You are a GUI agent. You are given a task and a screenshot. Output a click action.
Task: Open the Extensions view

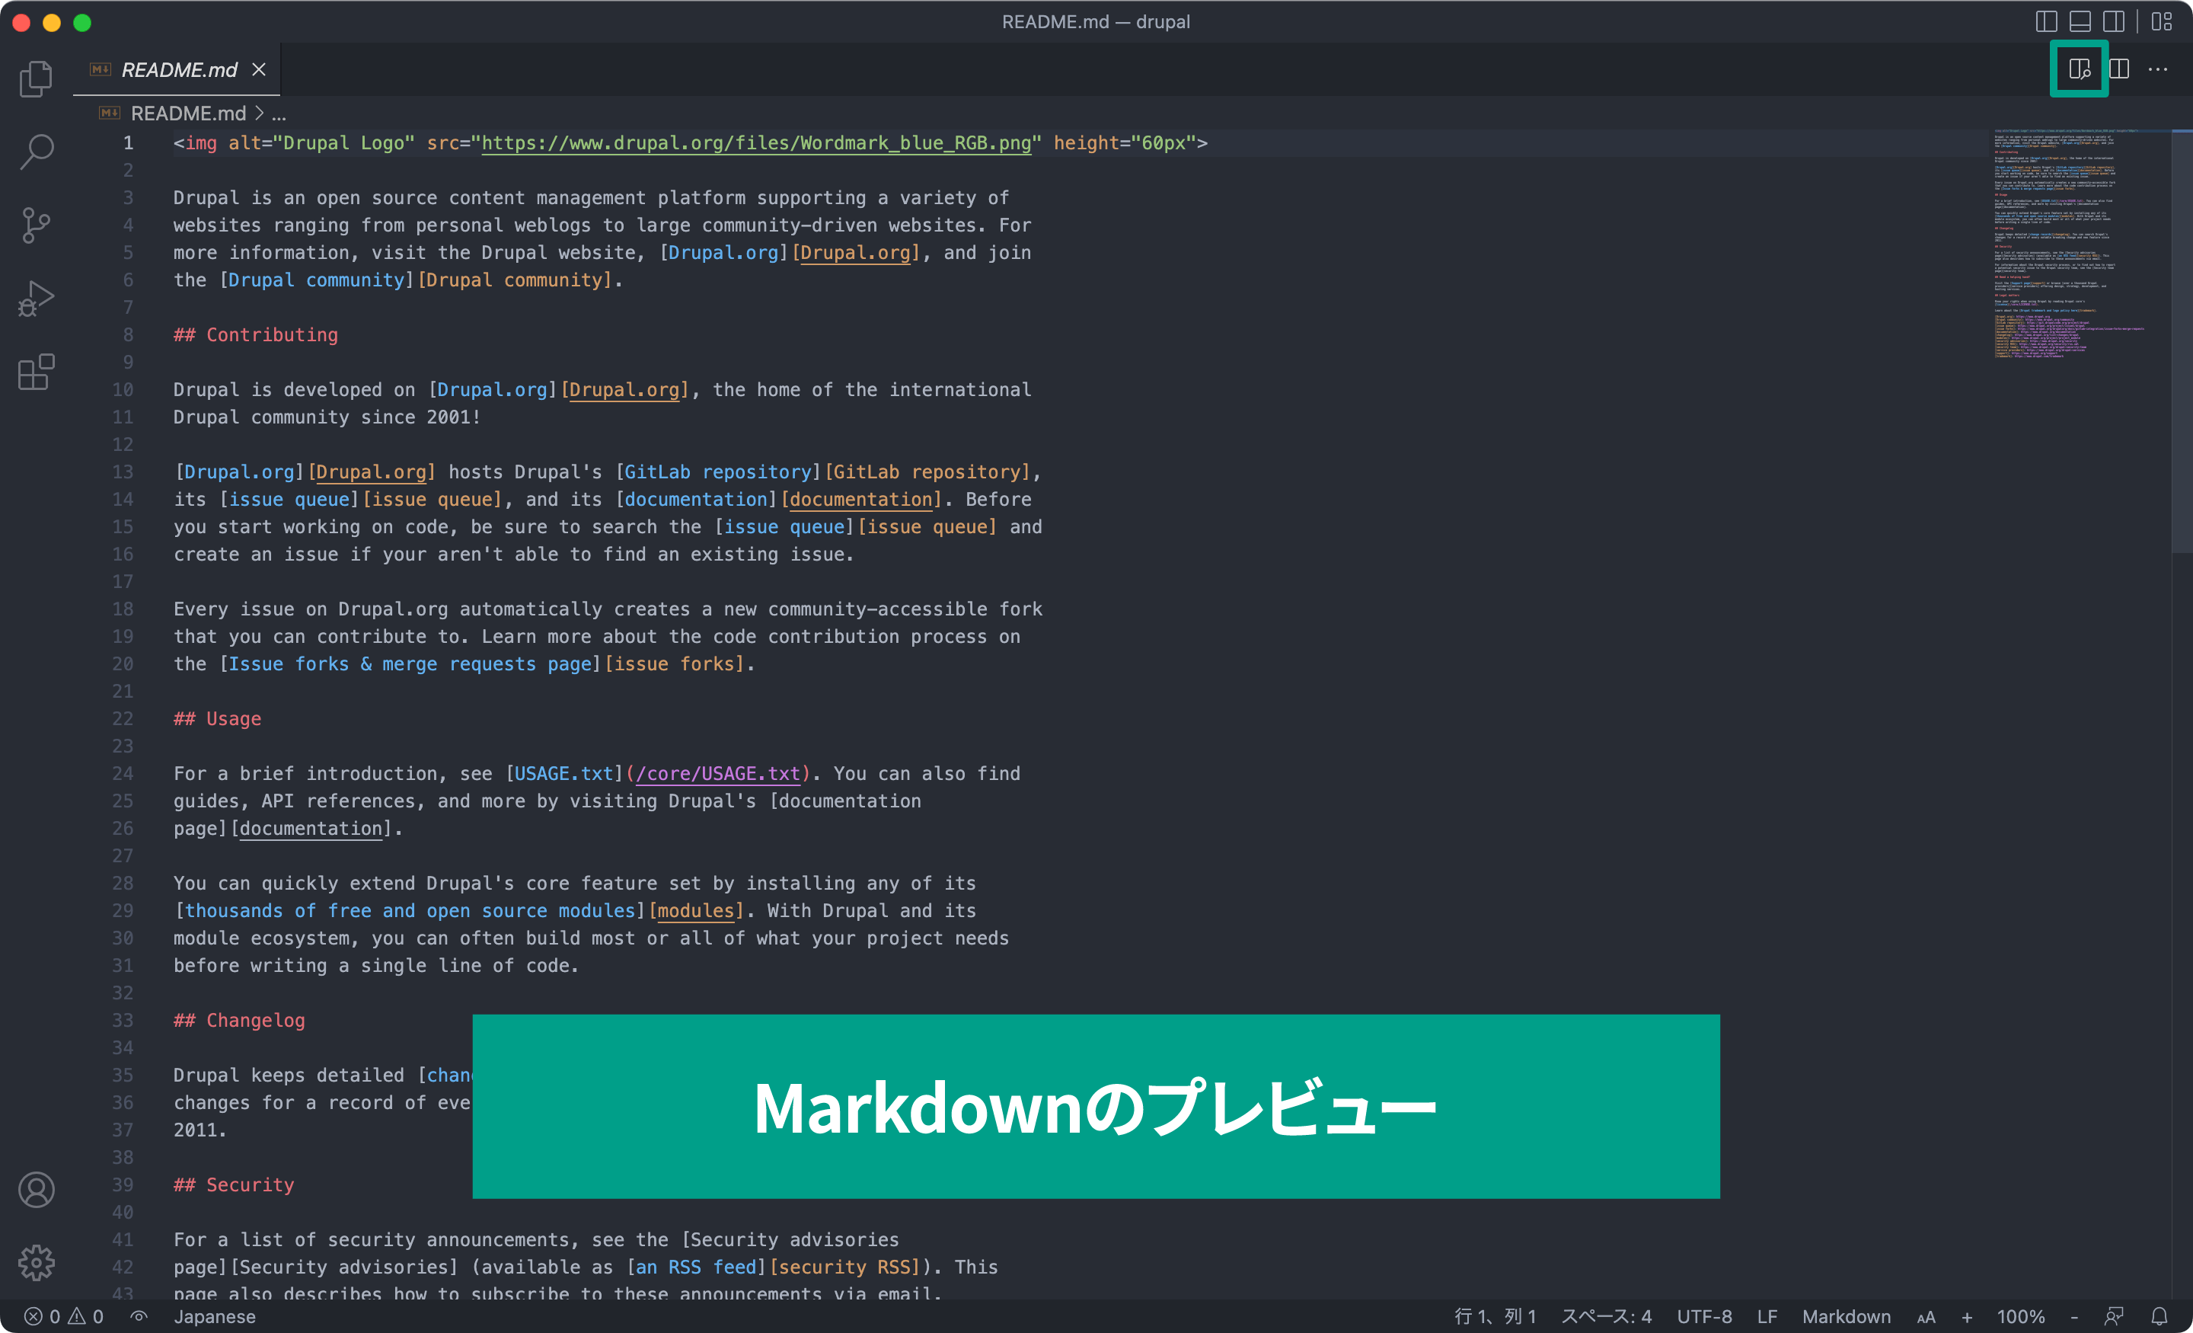[x=36, y=371]
